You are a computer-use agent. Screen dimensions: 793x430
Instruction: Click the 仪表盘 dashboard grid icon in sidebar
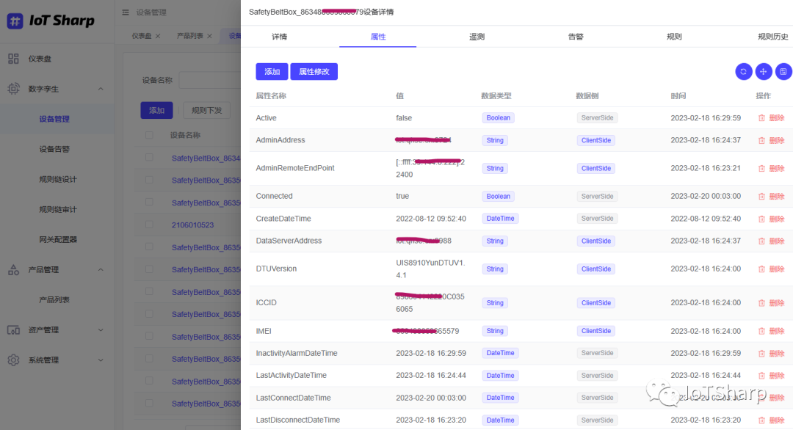14,59
